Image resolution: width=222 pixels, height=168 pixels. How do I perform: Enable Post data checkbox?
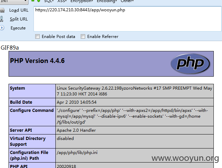(x=38, y=37)
